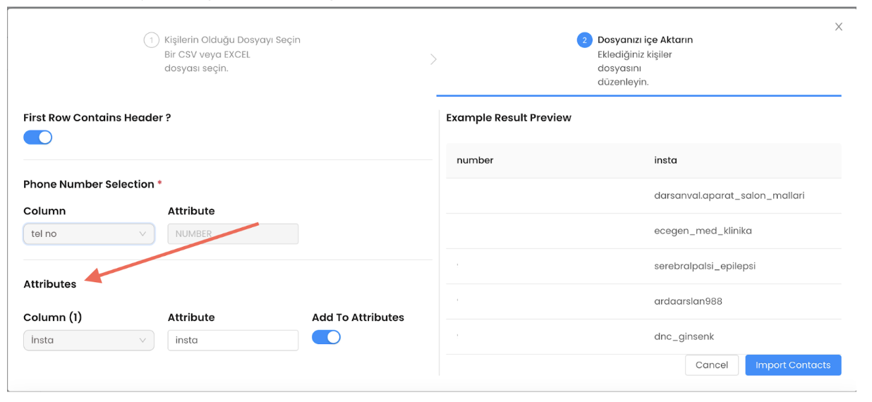
Task: Go to Kişilerin Olduğu Dosyayı Seçin step
Action: pos(232,39)
